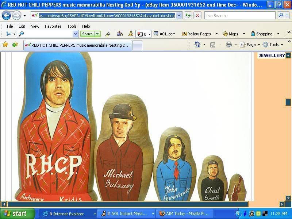Expand hidden system tray icons
292x219 pixels.
238,214
